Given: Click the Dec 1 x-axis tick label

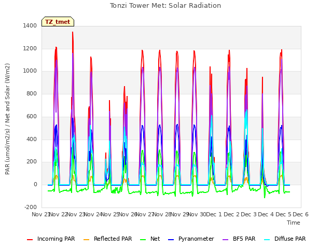Looking at the screenshot, I should tap(214, 214).
